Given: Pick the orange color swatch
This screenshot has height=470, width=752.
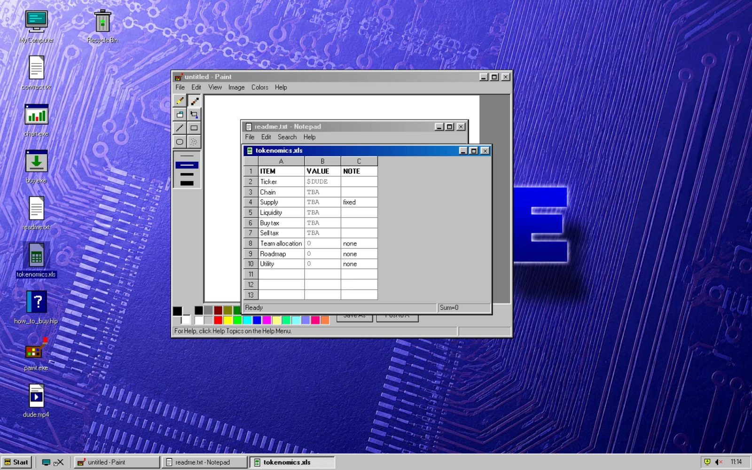Looking at the screenshot, I should pos(325,320).
